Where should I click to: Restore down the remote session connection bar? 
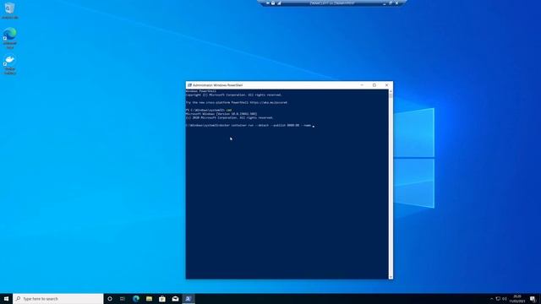pos(391,3)
